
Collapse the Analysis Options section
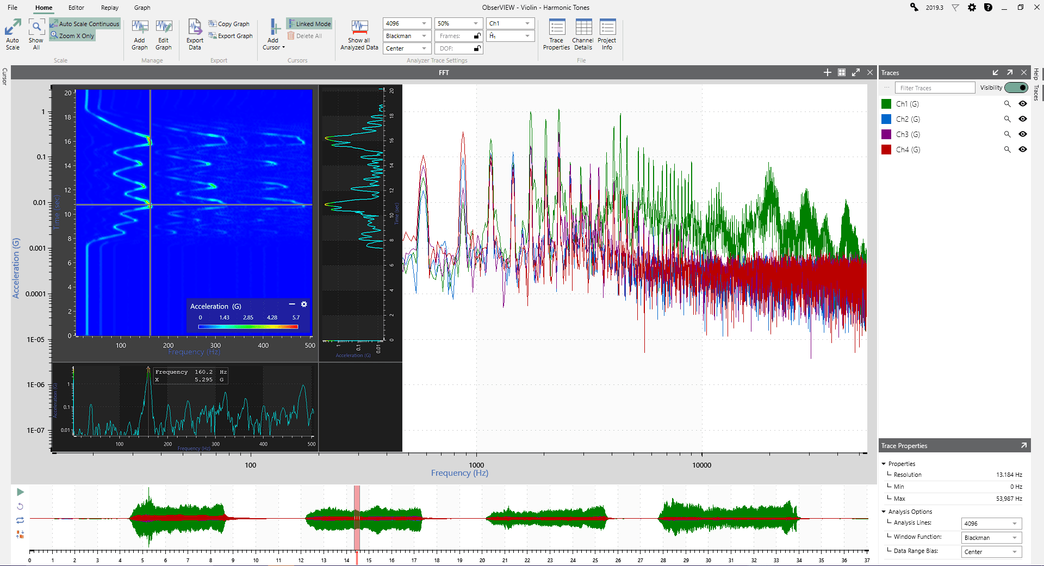[x=884, y=512]
